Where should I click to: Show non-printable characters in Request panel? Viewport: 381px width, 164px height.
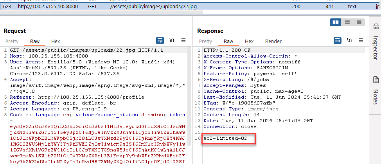[172, 40]
